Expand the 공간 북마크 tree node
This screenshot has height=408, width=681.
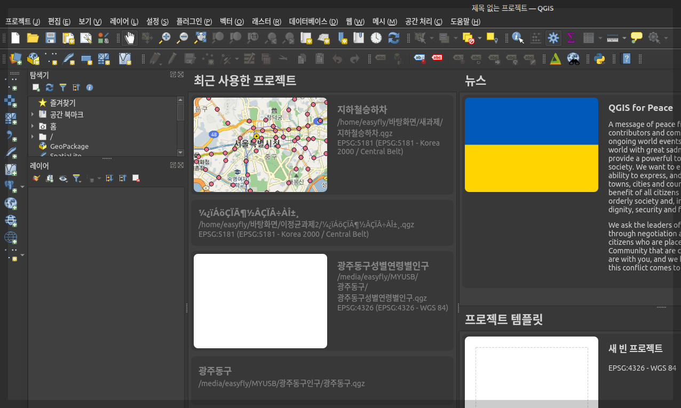32,114
